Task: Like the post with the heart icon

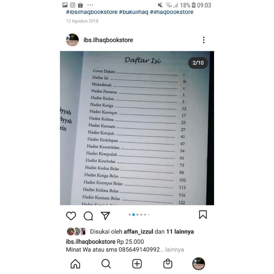Action: point(71,216)
